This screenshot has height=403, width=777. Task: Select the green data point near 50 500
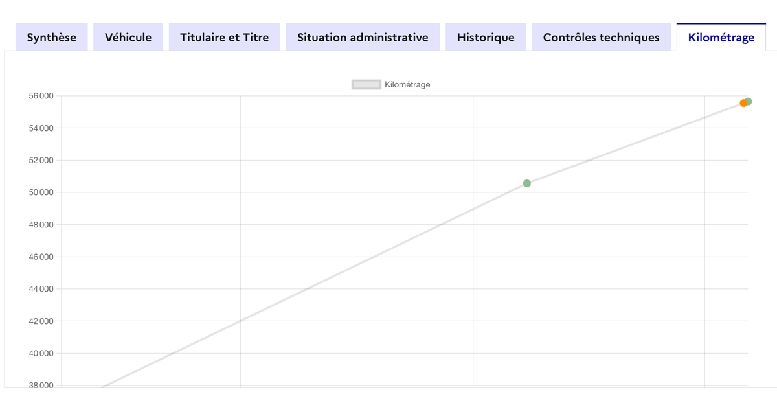point(527,183)
